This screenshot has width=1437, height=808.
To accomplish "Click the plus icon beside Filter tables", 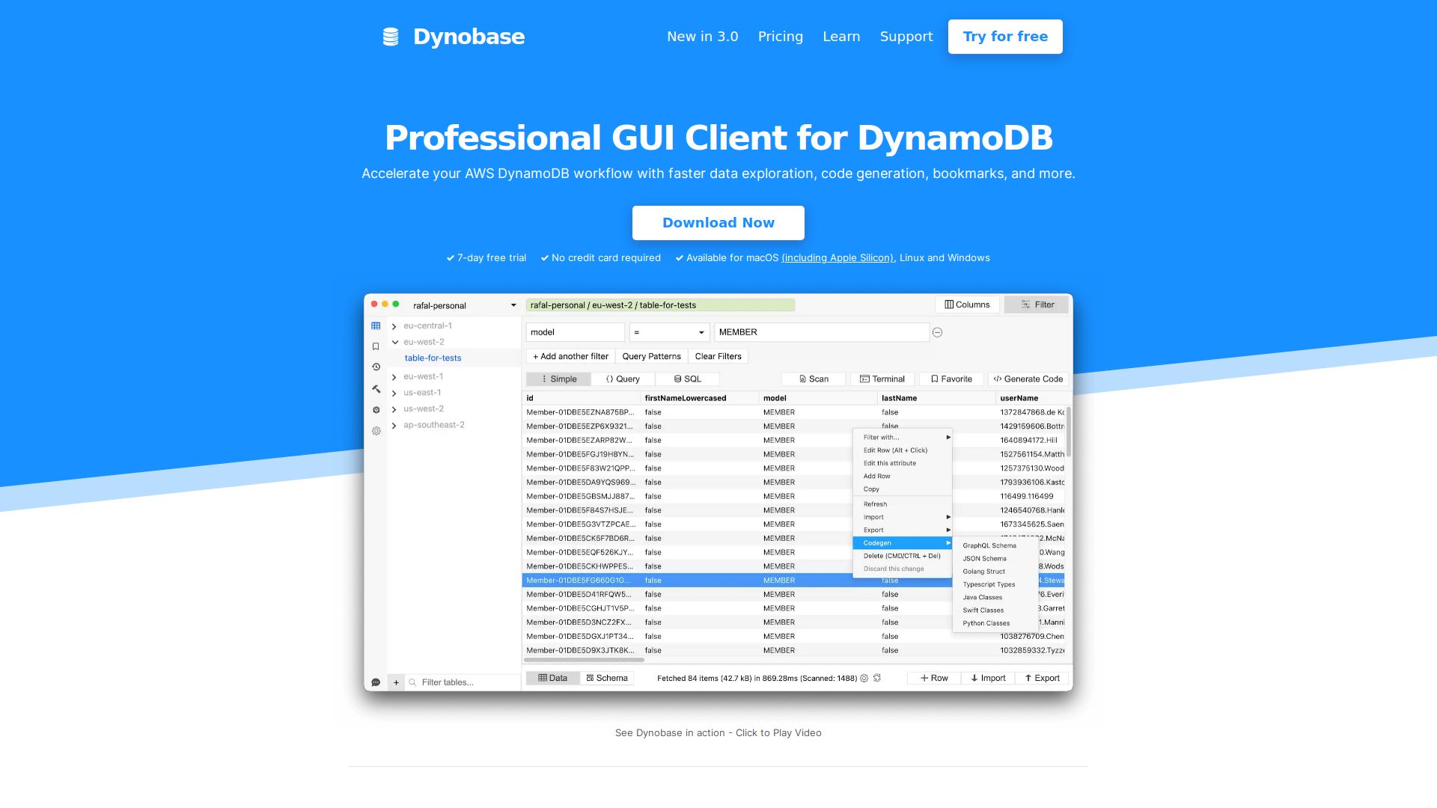I will pyautogui.click(x=396, y=682).
